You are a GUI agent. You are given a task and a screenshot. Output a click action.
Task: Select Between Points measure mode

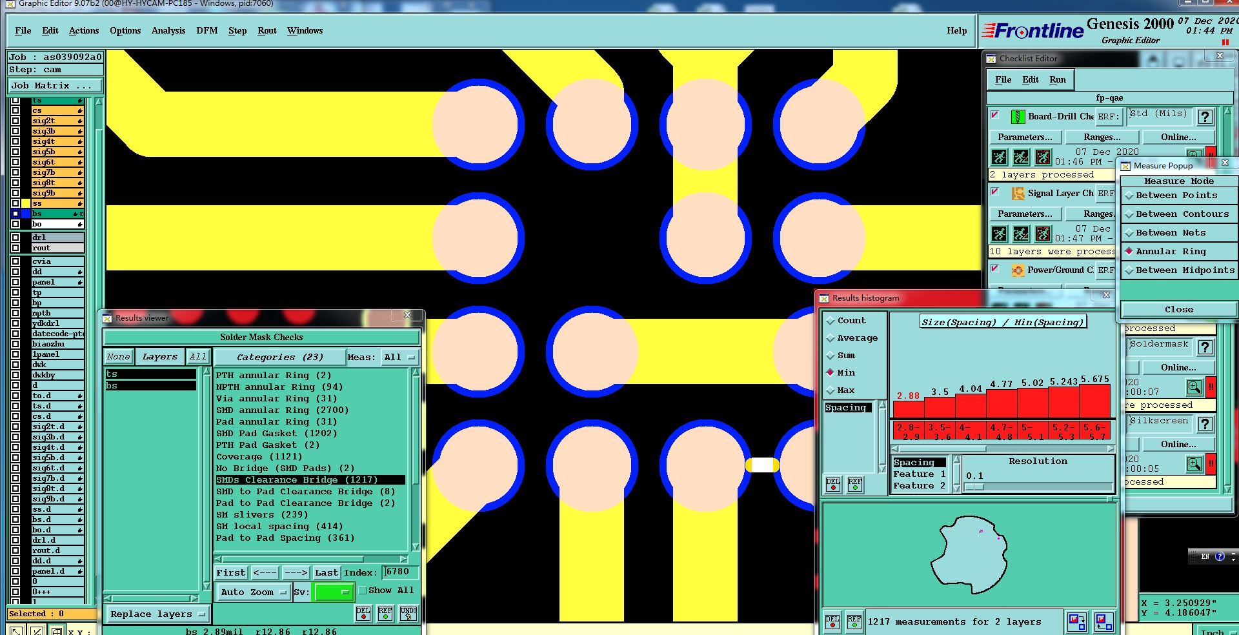click(1179, 196)
